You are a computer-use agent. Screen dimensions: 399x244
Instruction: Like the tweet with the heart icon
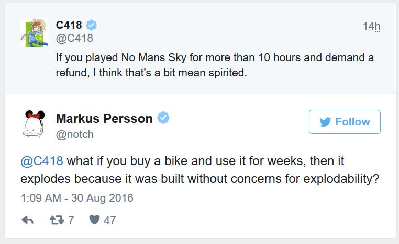click(x=94, y=220)
